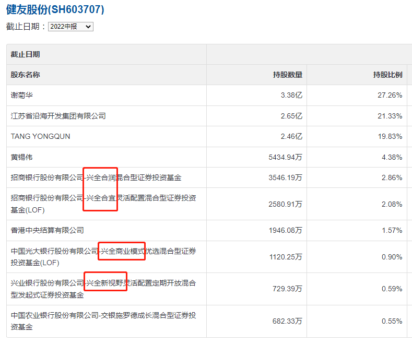
Task: Select shareholder TANG YONGQUN
Action: 40,136
